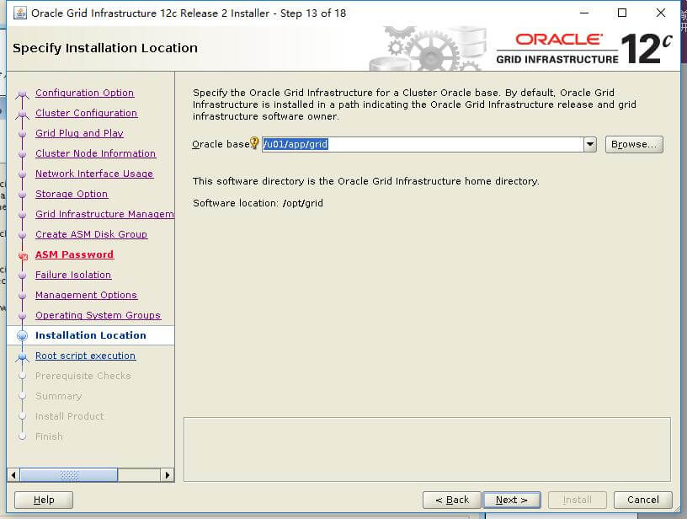Viewport: 687px width, 519px height.
Task: Expand the Oracle base path dropdown
Action: 590,144
